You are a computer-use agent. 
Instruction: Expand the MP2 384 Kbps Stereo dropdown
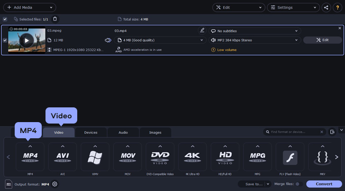pos(254,40)
